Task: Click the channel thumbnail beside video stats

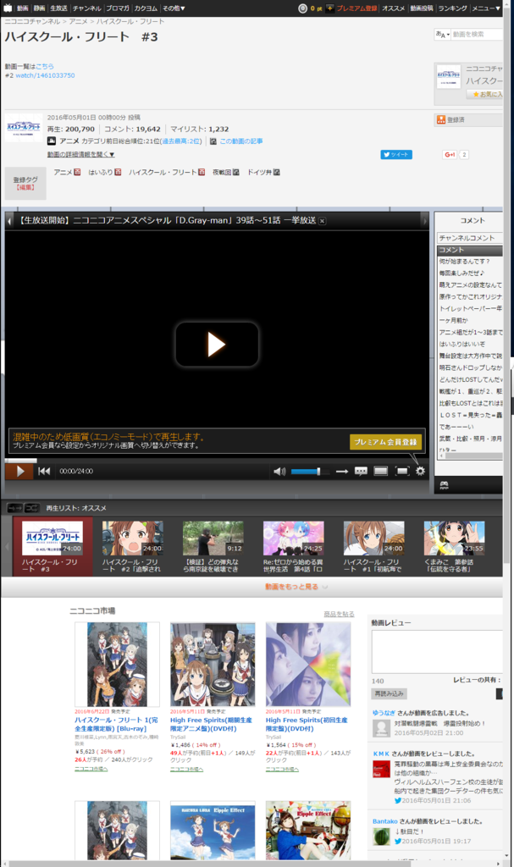Action: (x=23, y=127)
